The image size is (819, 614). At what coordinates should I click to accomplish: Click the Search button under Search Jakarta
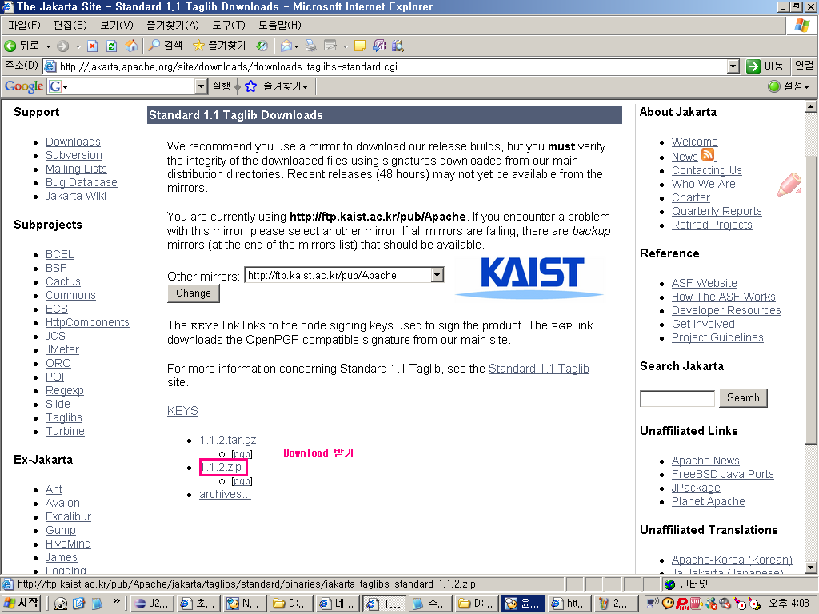[743, 398]
